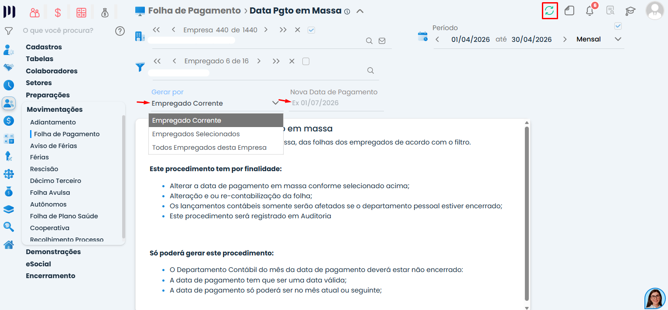The width and height of the screenshot is (668, 310).
Task: Open the virtual assistant avatar
Action: pos(655,298)
